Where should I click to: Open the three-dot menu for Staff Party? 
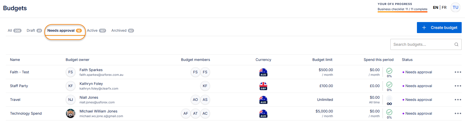(458, 86)
